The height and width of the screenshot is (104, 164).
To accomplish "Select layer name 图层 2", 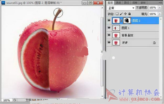I will pyautogui.click(x=136, y=21).
